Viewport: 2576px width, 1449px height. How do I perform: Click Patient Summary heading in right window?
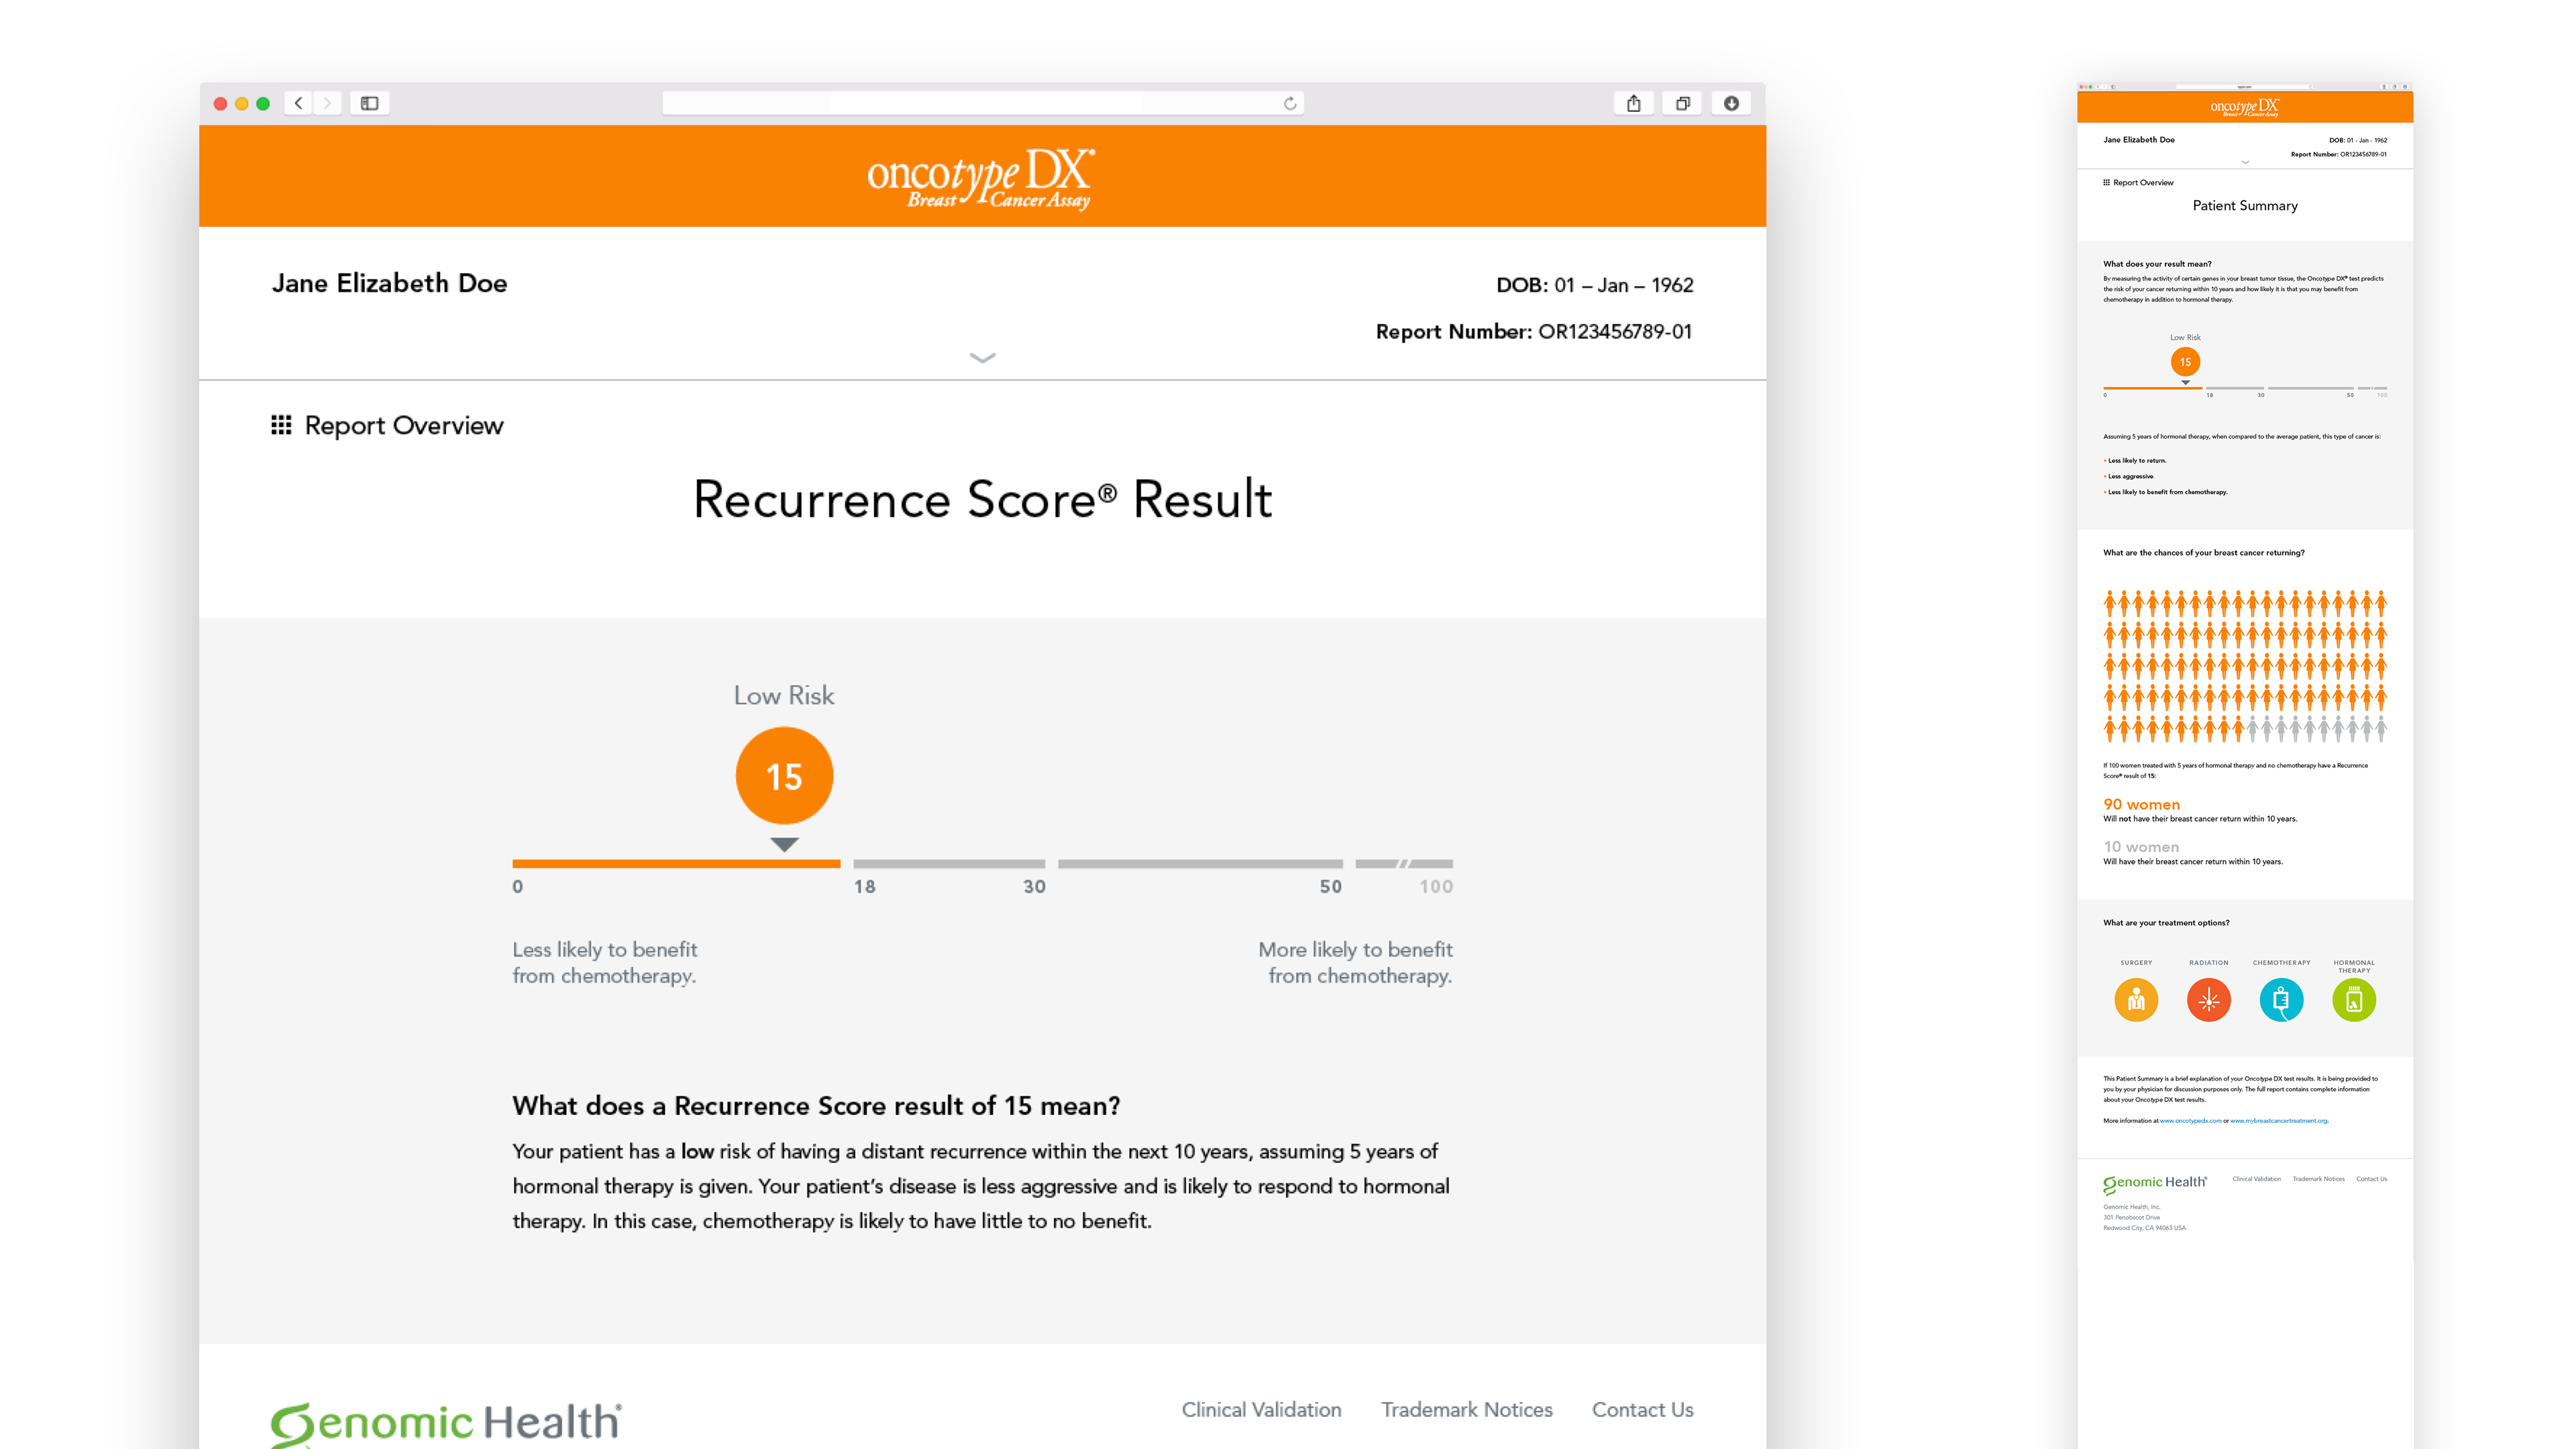[x=2245, y=205]
